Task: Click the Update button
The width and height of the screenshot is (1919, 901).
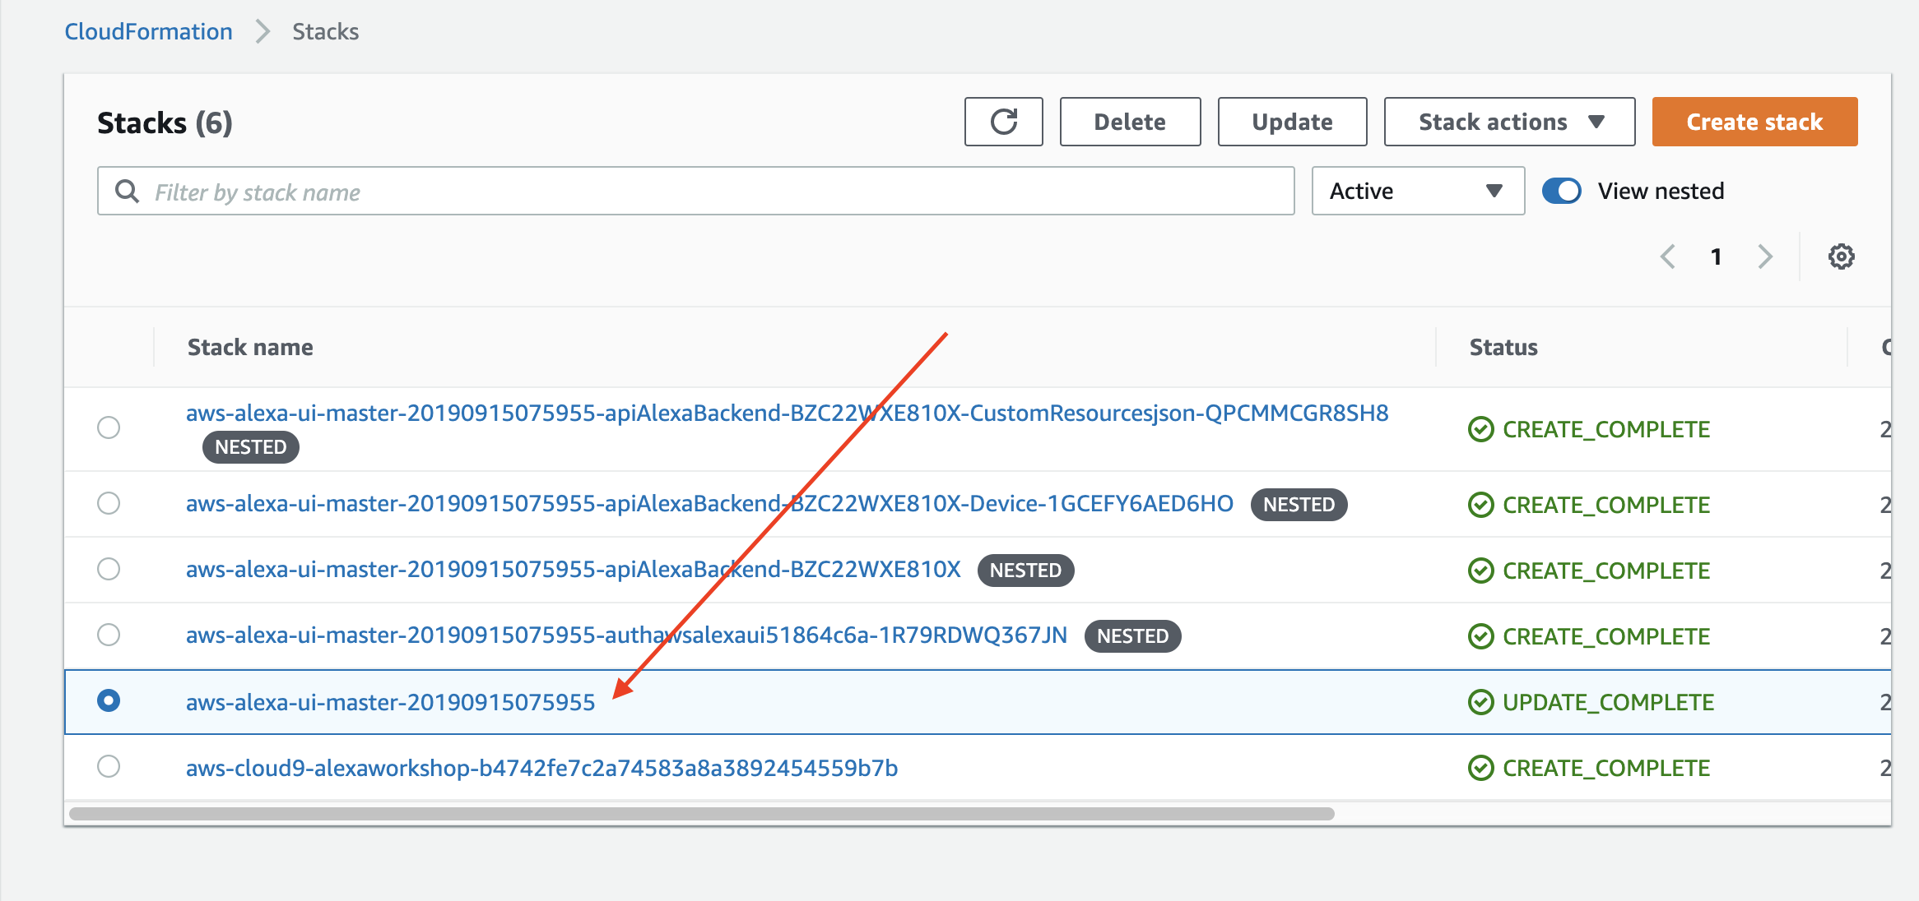Action: [x=1292, y=122]
